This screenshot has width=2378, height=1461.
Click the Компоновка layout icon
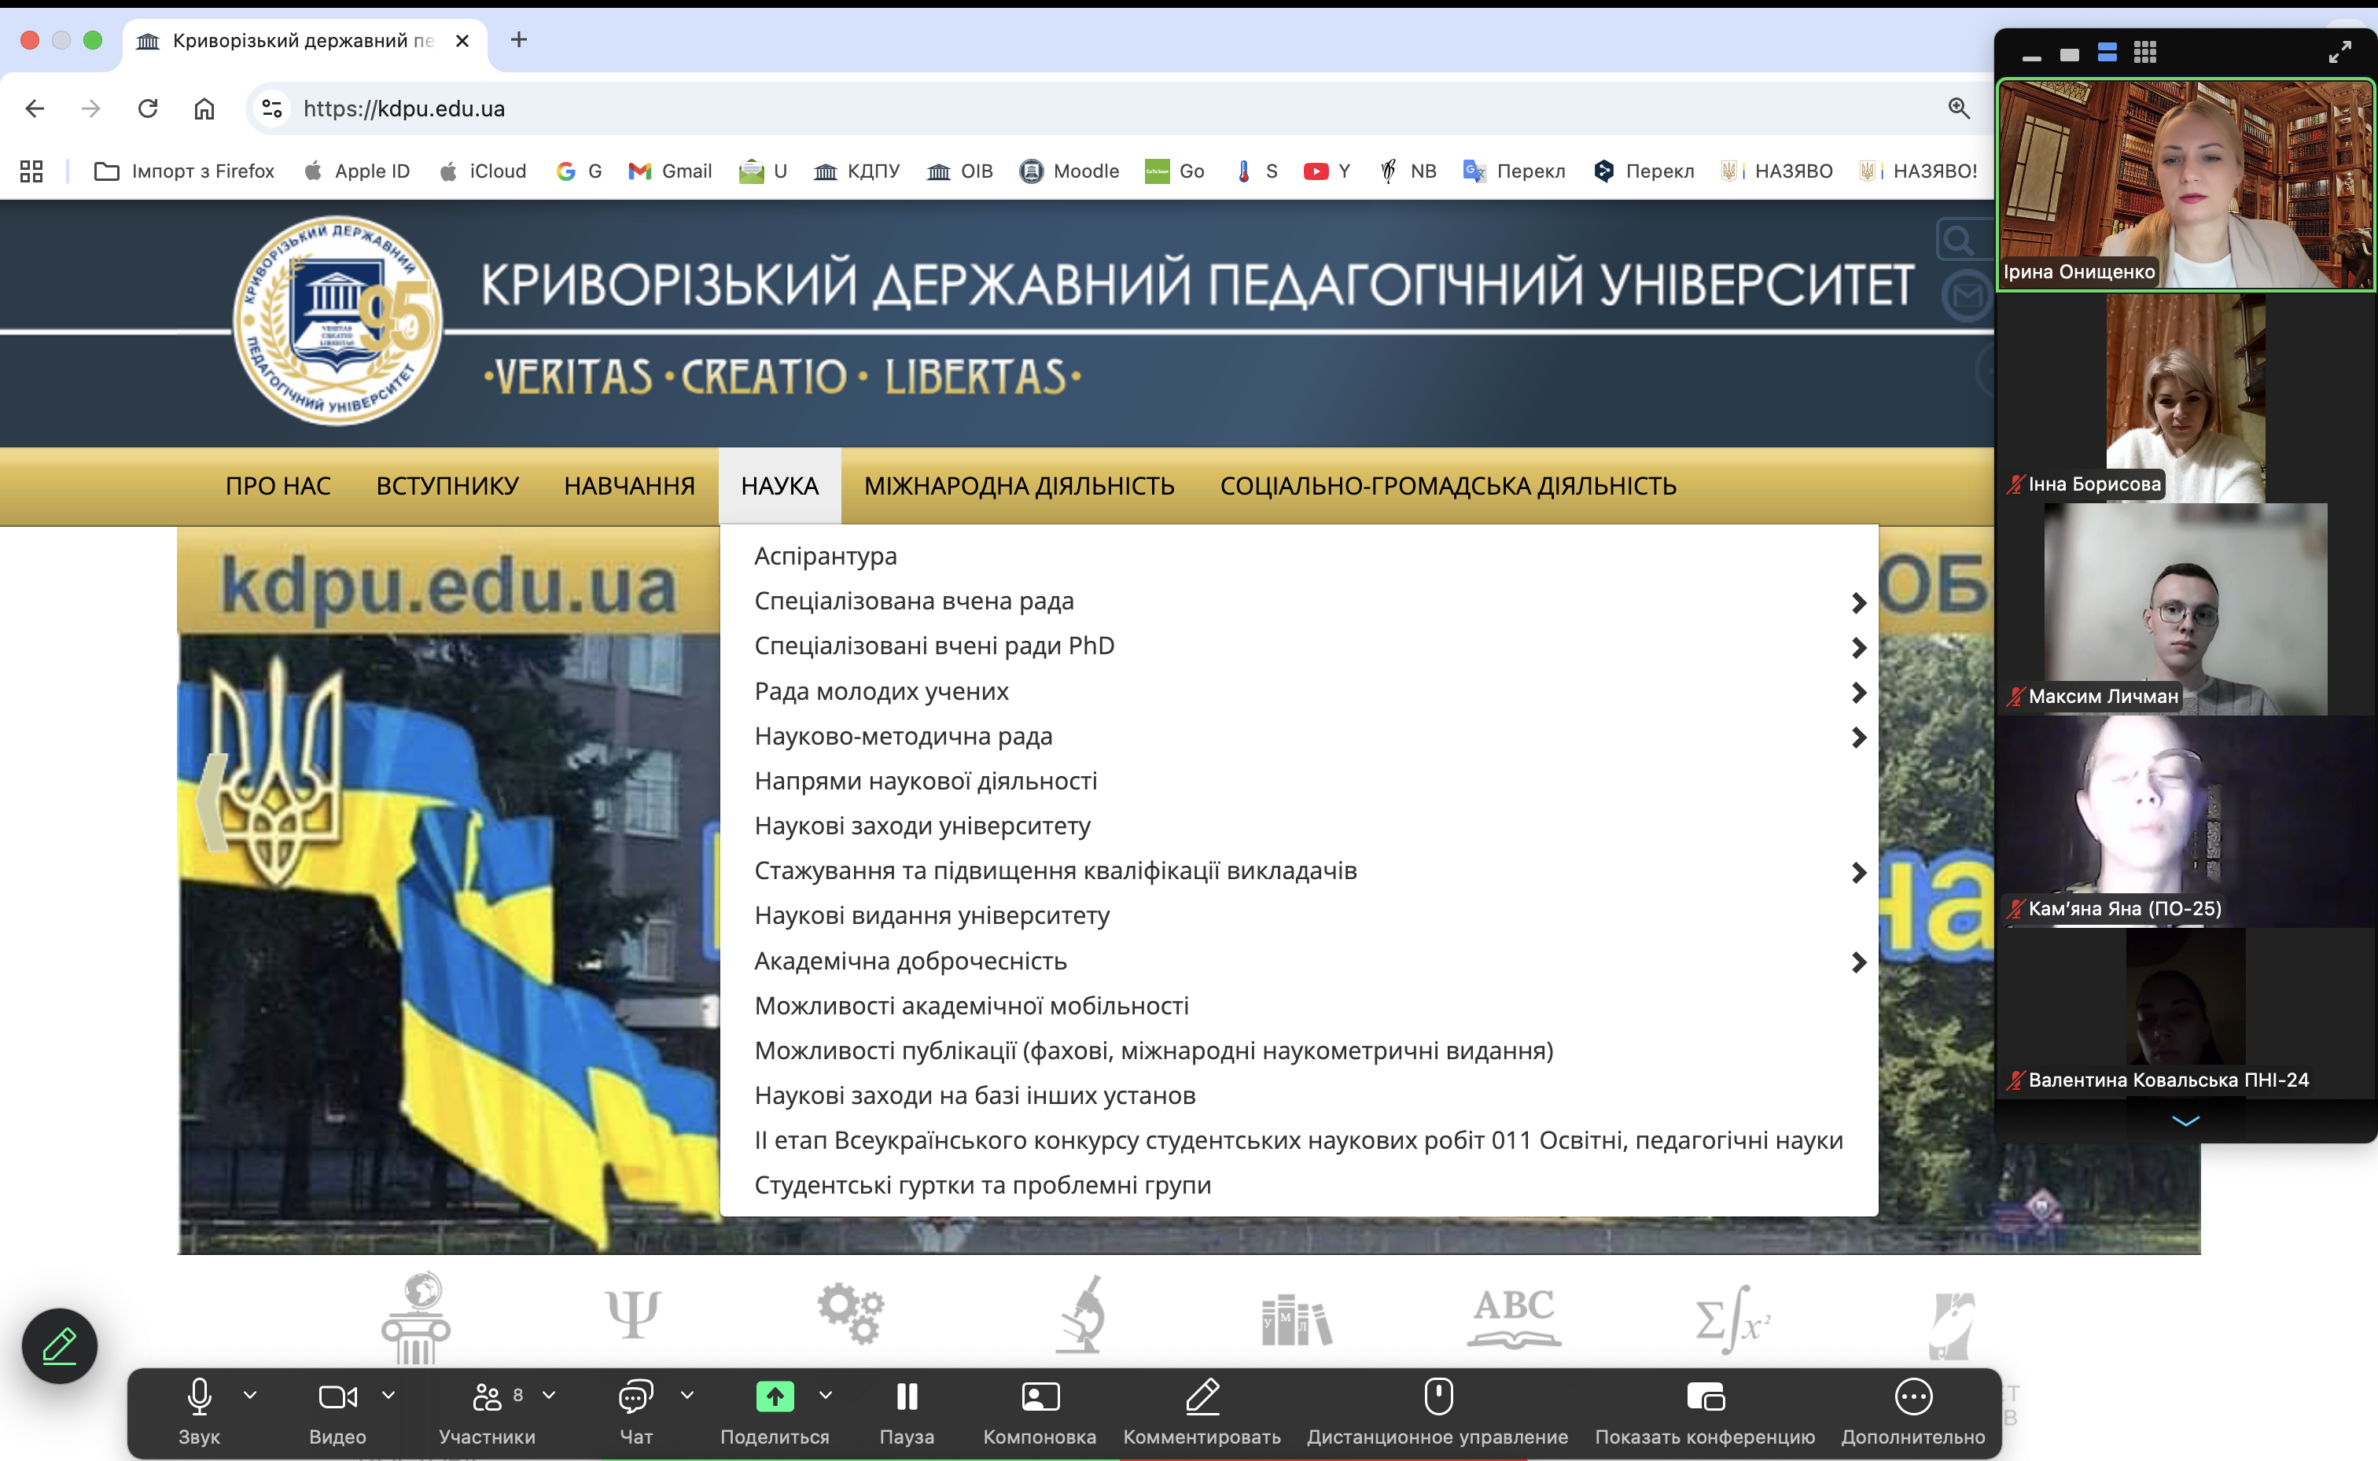(x=1040, y=1397)
